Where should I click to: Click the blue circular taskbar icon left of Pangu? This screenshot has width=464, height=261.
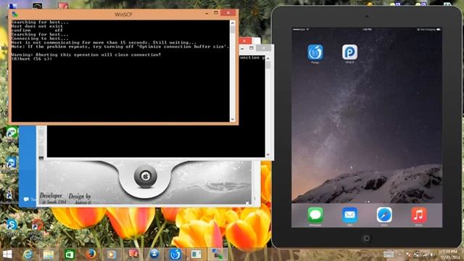tap(154, 254)
